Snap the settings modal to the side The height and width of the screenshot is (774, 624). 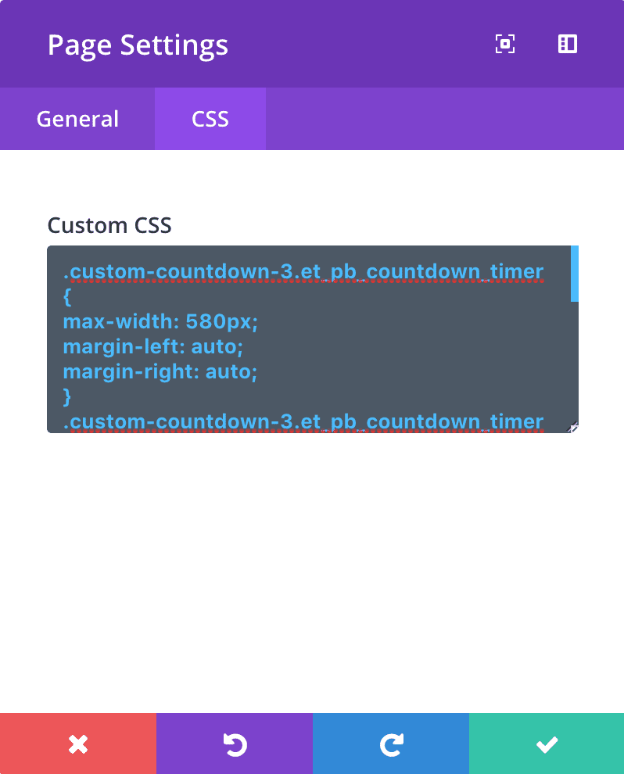click(x=568, y=45)
